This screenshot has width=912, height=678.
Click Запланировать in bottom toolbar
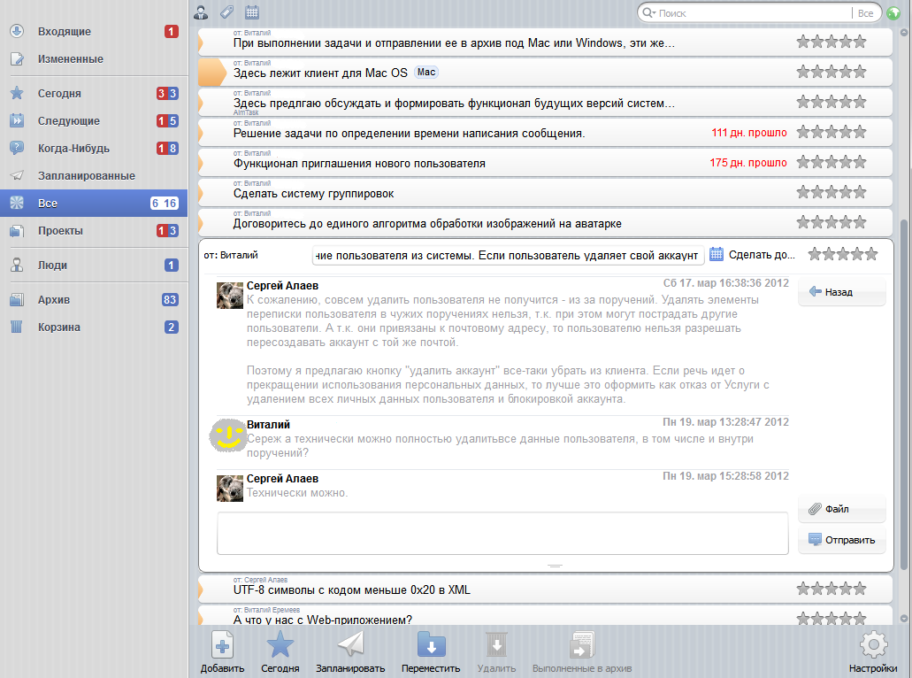pyautogui.click(x=350, y=652)
